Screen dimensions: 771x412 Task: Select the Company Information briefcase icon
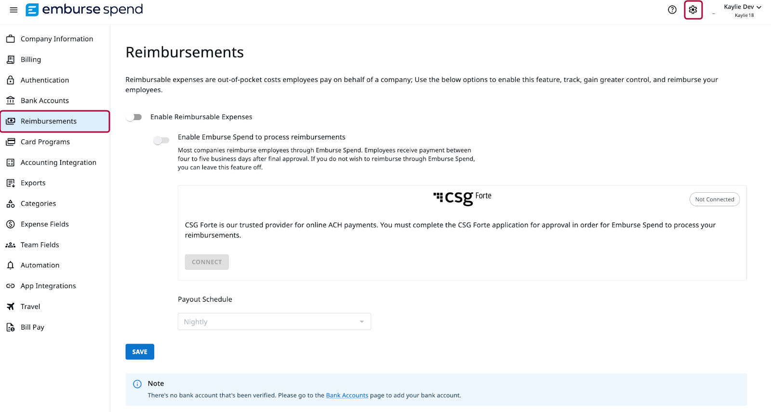point(11,39)
